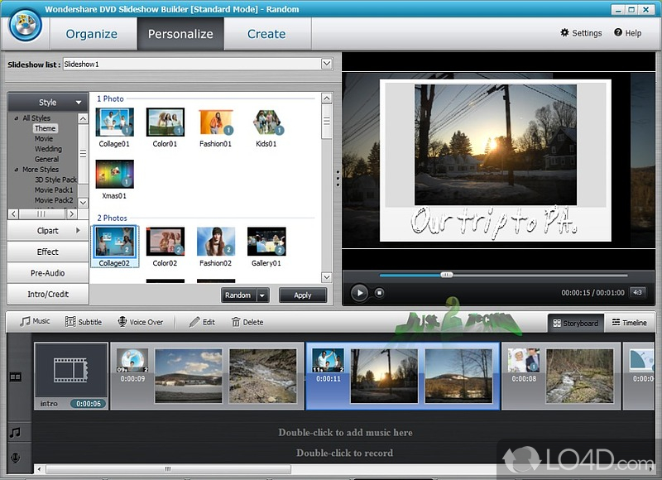This screenshot has width=662, height=480.
Task: Open the Effect panel
Action: coord(48,252)
